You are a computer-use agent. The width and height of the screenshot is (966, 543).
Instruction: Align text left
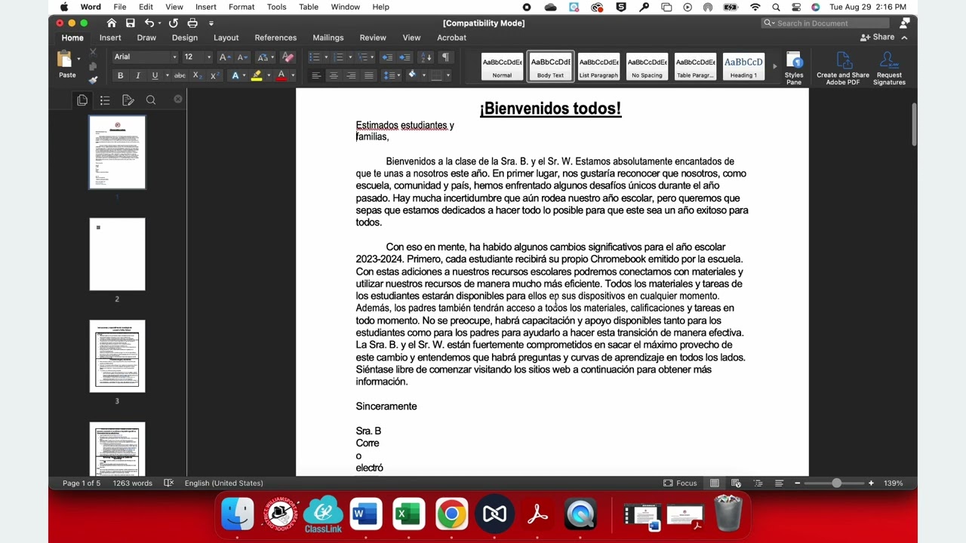point(316,75)
